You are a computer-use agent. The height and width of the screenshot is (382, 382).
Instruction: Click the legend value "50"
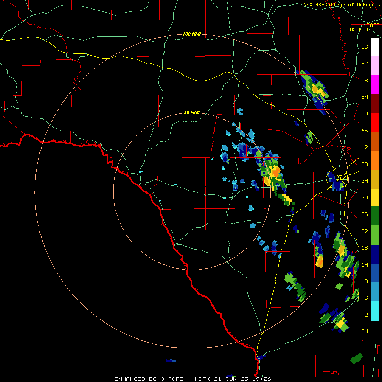pyautogui.click(x=365, y=113)
